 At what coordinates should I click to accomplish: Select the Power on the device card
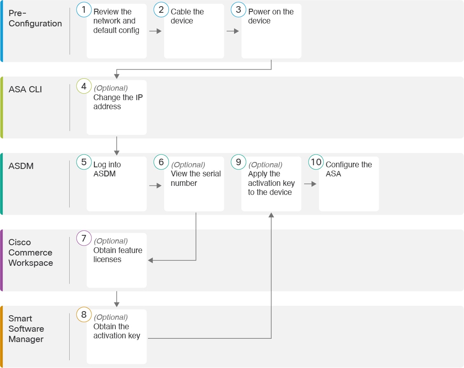pos(272,31)
